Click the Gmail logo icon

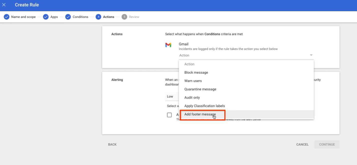[168, 45]
